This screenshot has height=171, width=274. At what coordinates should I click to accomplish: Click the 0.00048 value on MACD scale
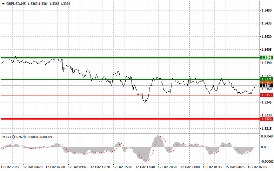(267, 136)
